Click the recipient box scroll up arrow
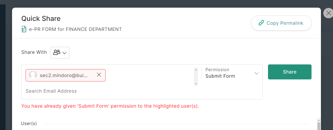The image size is (333, 130). [x=196, y=70]
